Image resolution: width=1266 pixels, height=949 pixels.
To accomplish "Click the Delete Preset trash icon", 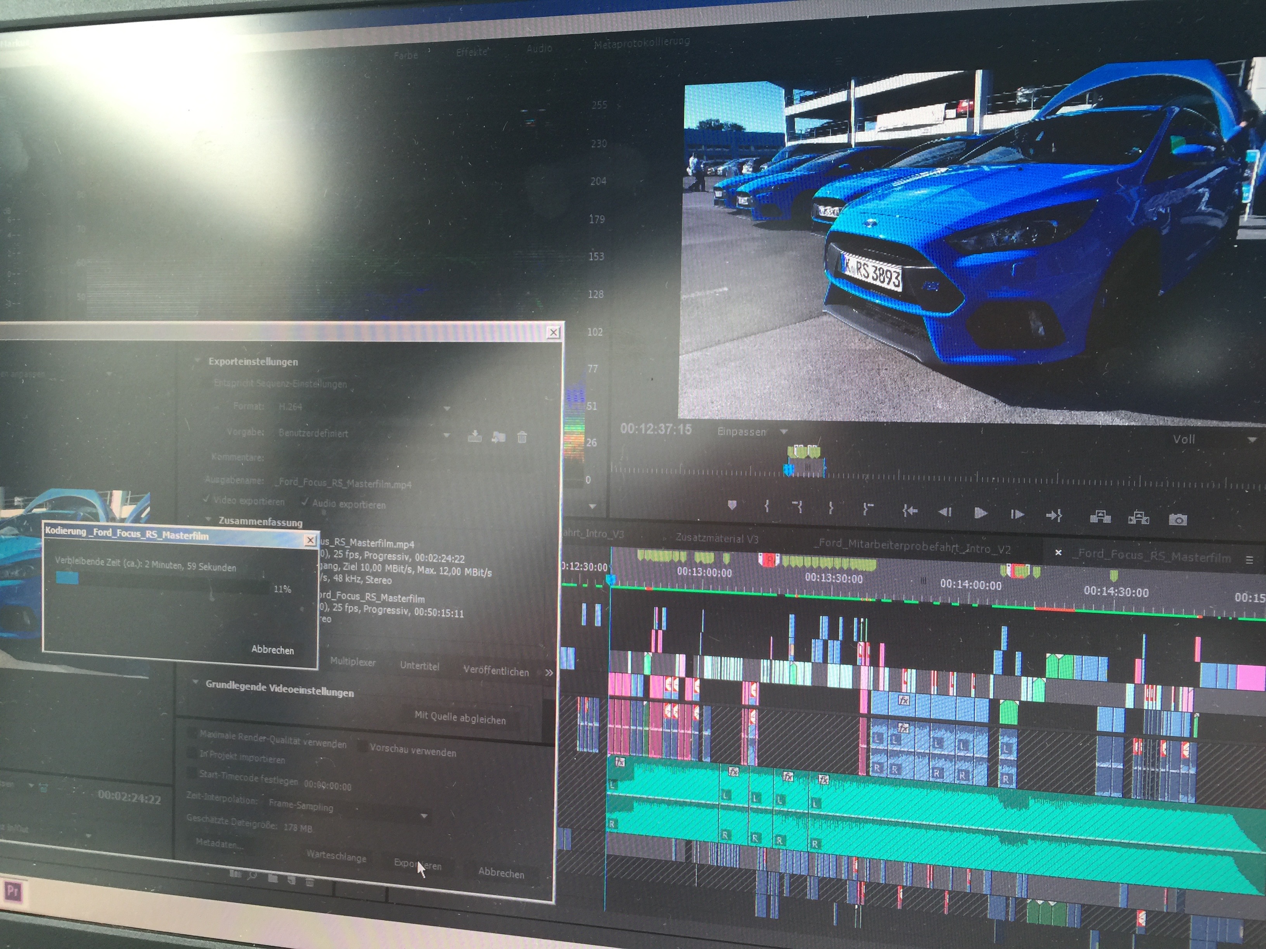I will tap(522, 438).
